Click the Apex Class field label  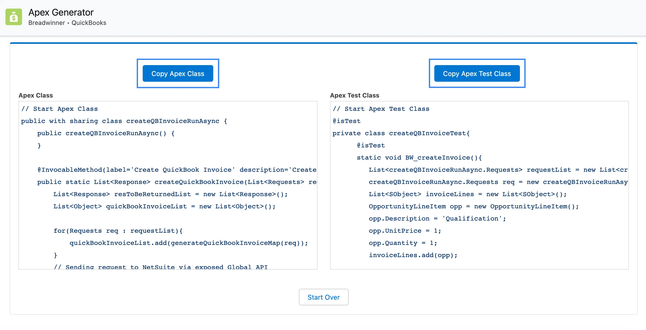pos(36,95)
